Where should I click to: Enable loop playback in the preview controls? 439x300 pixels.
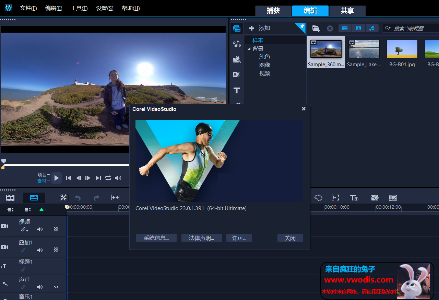click(x=108, y=178)
